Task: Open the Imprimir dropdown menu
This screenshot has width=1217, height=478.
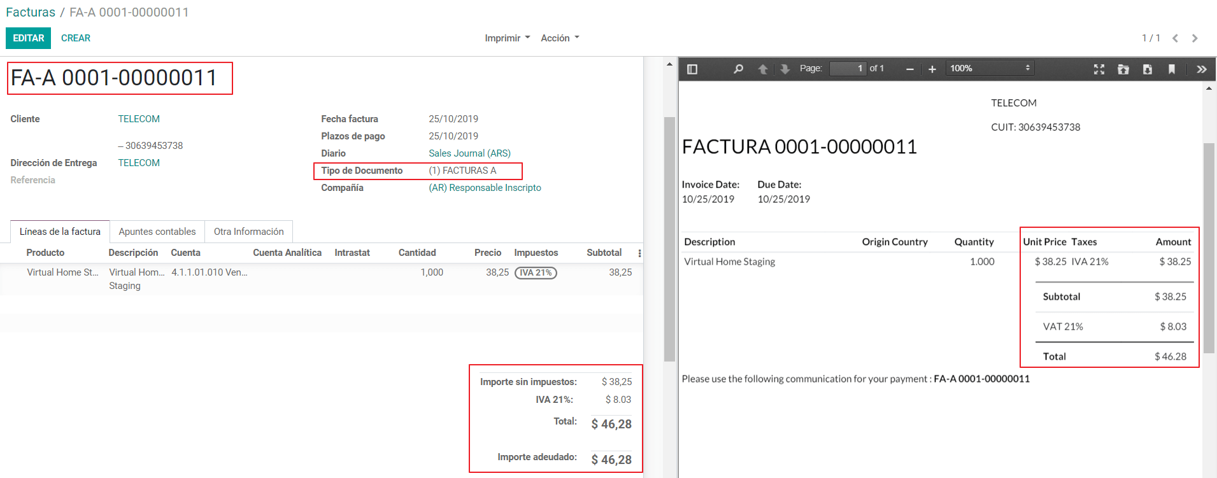Action: pyautogui.click(x=507, y=38)
